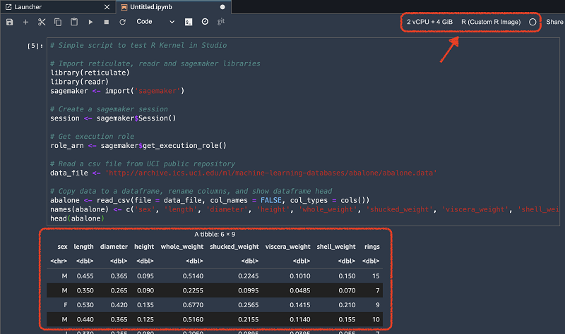Screen dimensions: 565x334
Task: Run the selected cell with the play icon
Action: click(x=90, y=22)
